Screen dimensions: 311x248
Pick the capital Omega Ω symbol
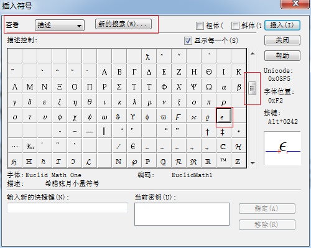click(x=209, y=87)
